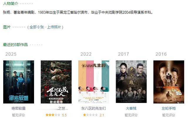Open the 世间无我这般人 poster thumbnail
Viewport: 188px width, 119px height.
point(56,82)
